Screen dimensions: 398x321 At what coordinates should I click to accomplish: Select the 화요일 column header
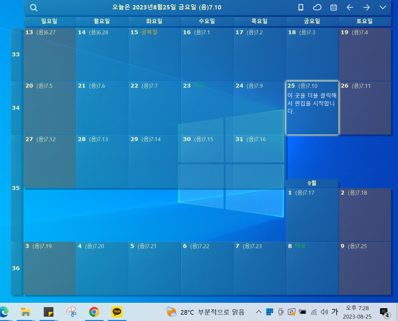(x=154, y=21)
